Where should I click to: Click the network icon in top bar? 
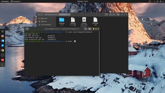pyautogui.click(x=155, y=1)
